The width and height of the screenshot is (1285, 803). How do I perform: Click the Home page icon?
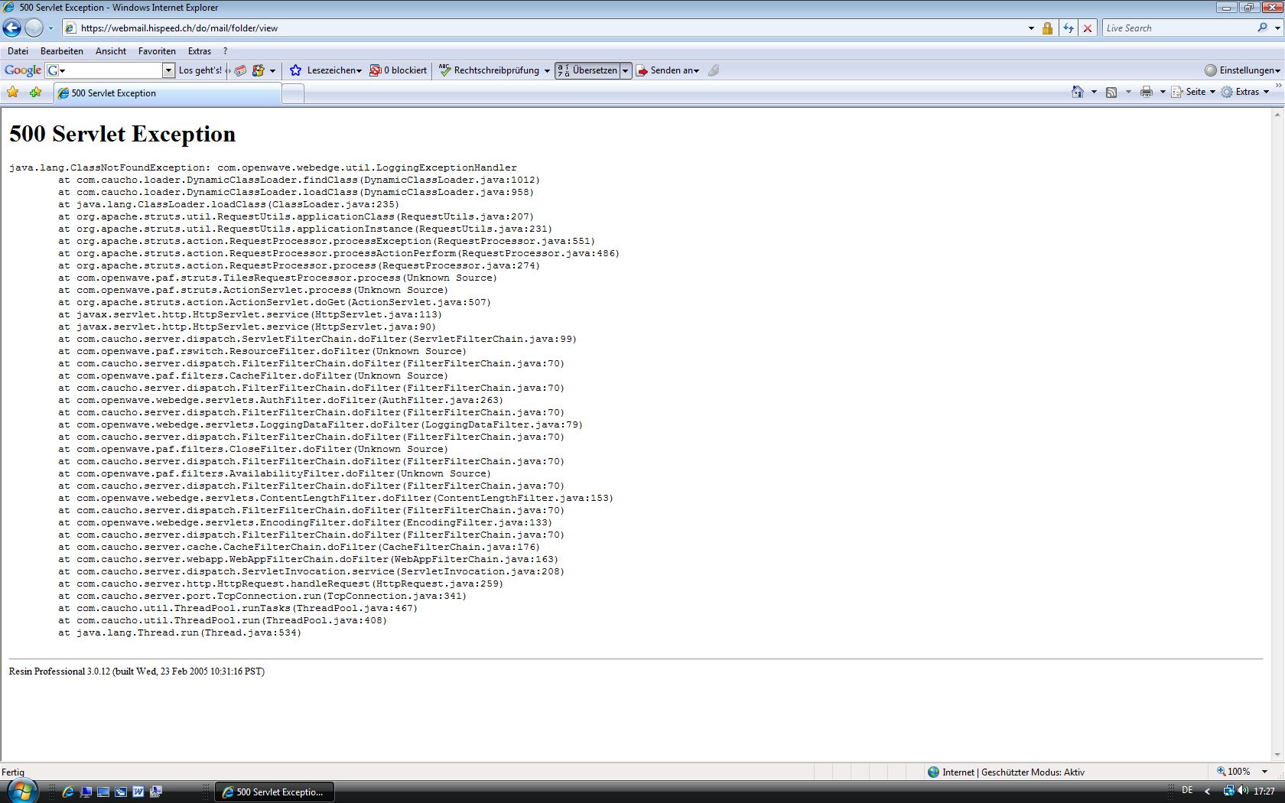point(1077,92)
